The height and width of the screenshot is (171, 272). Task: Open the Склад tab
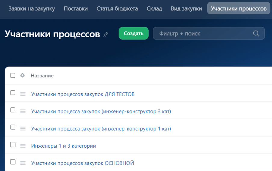tap(154, 8)
